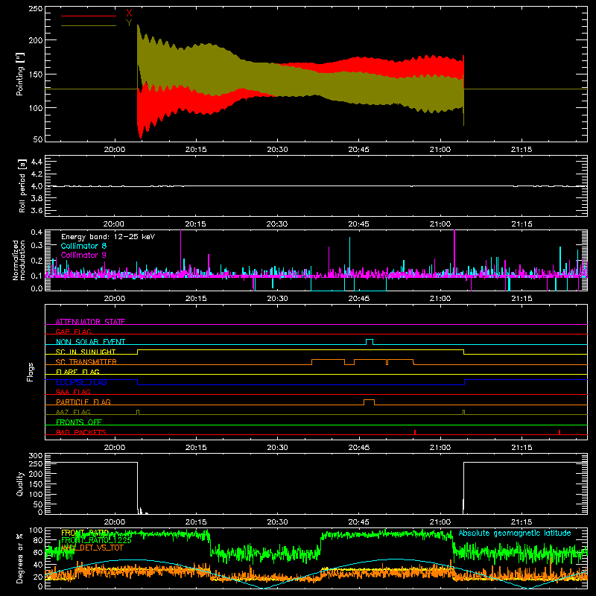Click the 250 tick on Pointing axis
This screenshot has width=596, height=596.
35,8
